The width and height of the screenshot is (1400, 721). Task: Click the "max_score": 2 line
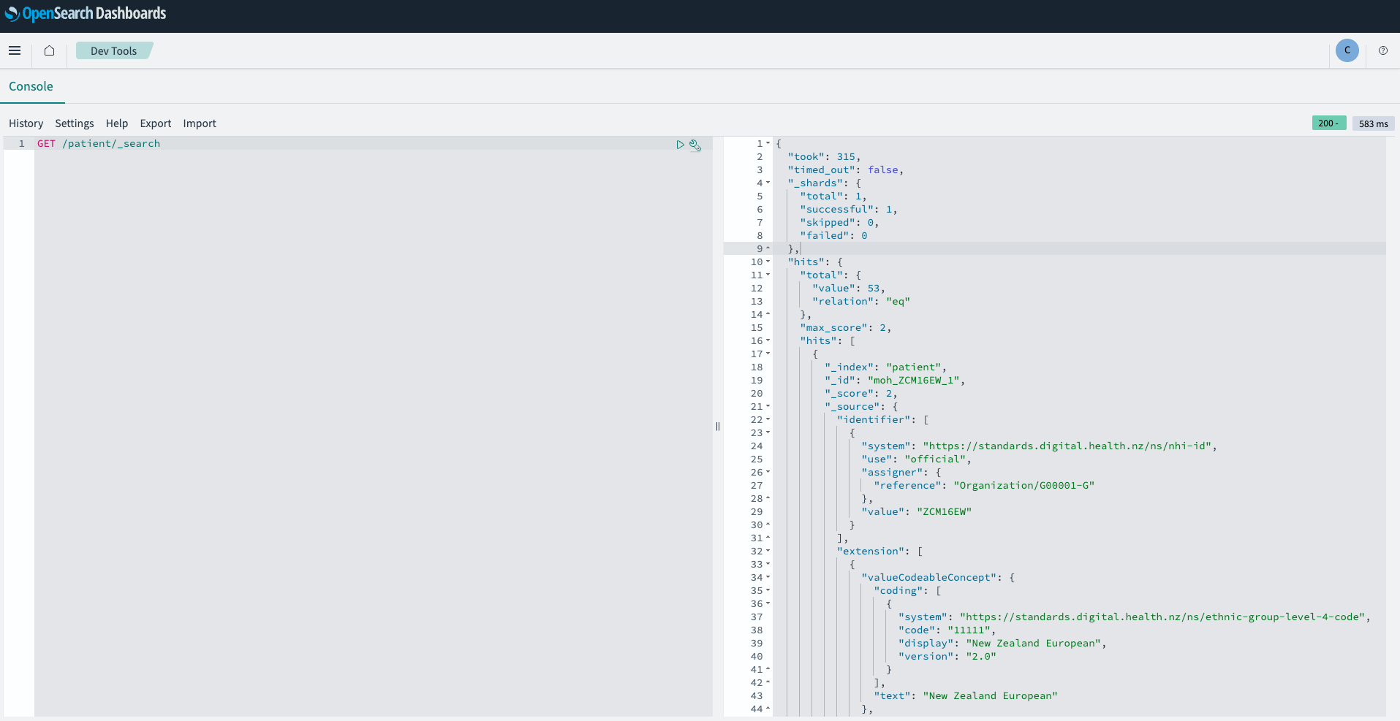[845, 328]
